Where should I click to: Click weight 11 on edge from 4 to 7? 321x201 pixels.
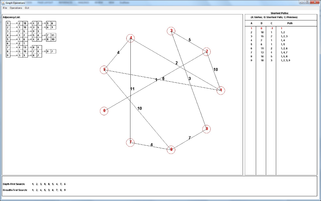click(x=132, y=89)
